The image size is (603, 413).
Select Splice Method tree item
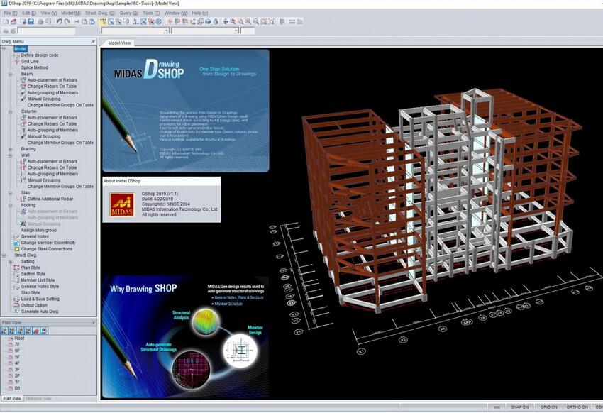(x=35, y=67)
